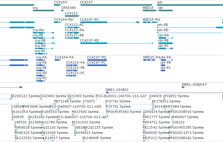The height and width of the screenshot is (142, 223).
Task: Select the CG4133 gene label
Action: 71,13
